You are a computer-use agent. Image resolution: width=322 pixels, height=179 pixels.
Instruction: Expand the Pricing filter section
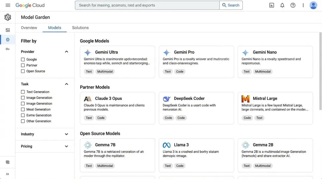click(66, 146)
